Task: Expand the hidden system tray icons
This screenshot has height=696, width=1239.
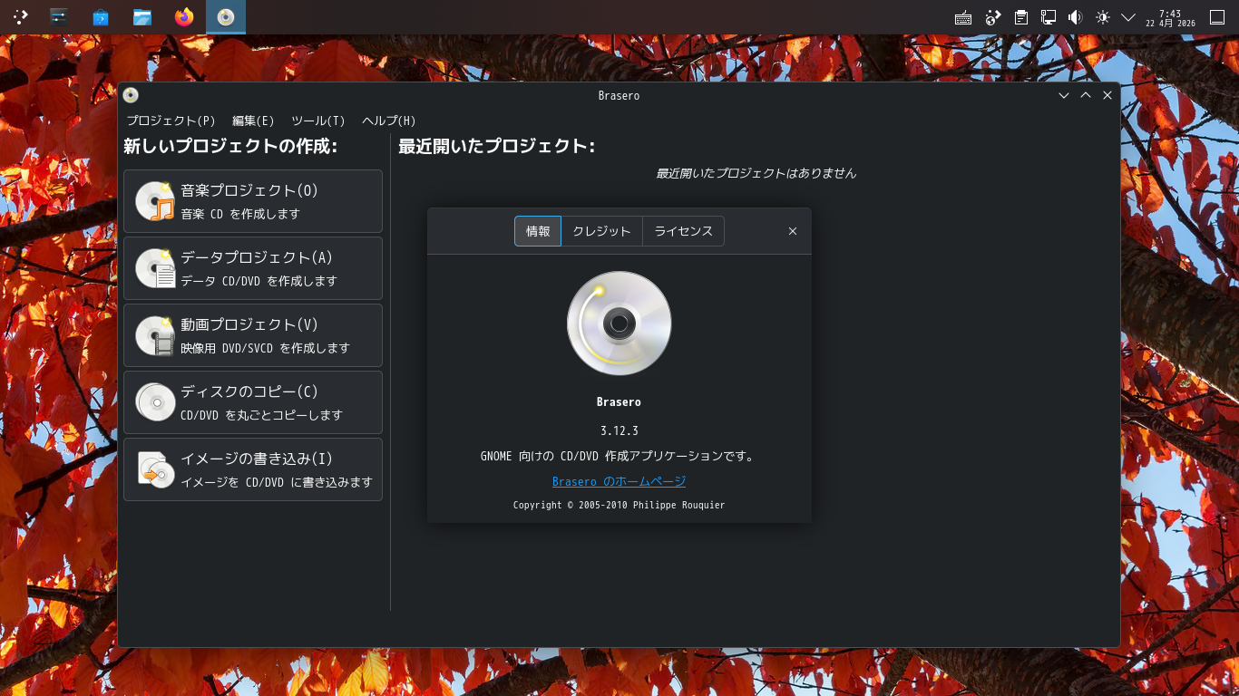Action: point(1128,17)
